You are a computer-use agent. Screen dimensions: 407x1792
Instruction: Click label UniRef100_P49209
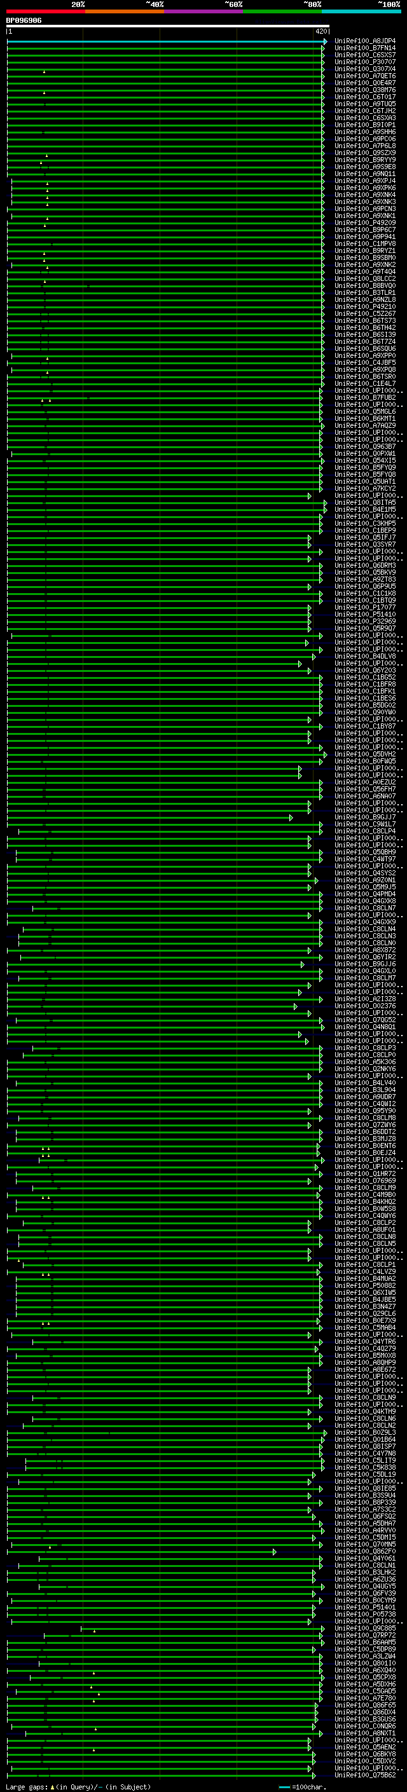(x=365, y=222)
